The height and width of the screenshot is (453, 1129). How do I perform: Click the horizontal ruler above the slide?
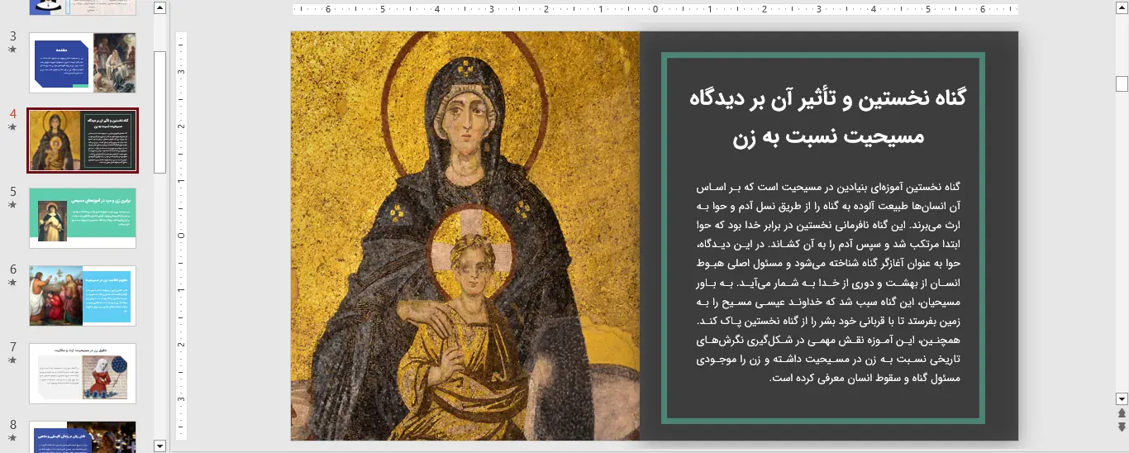(655, 10)
